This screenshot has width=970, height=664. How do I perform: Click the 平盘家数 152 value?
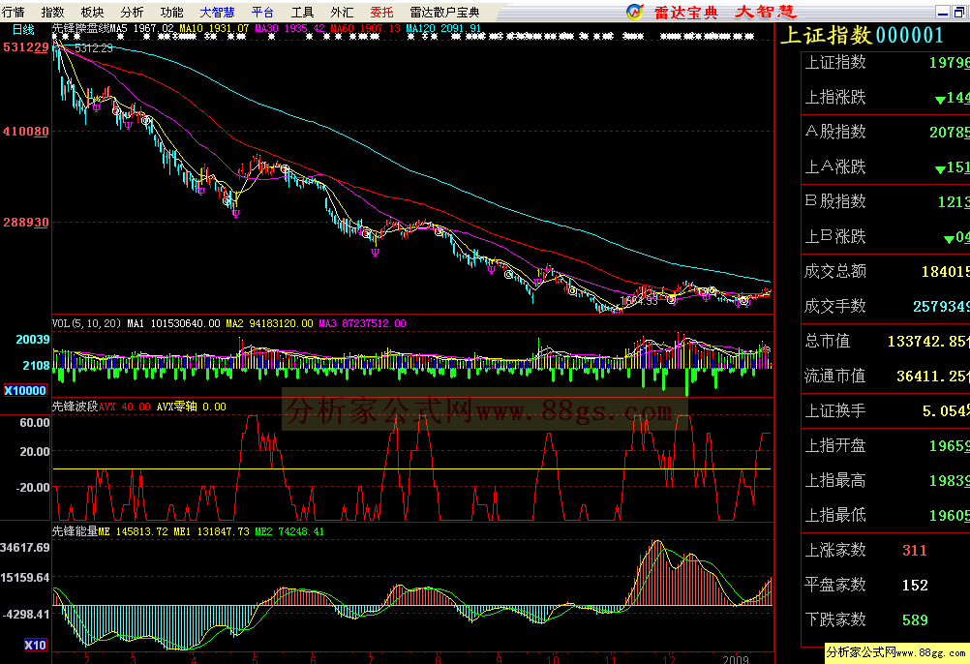[x=914, y=585]
